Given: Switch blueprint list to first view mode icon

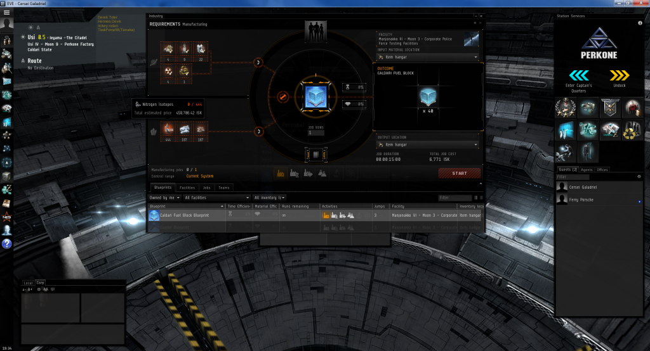Looking at the screenshot, I should click(x=476, y=198).
